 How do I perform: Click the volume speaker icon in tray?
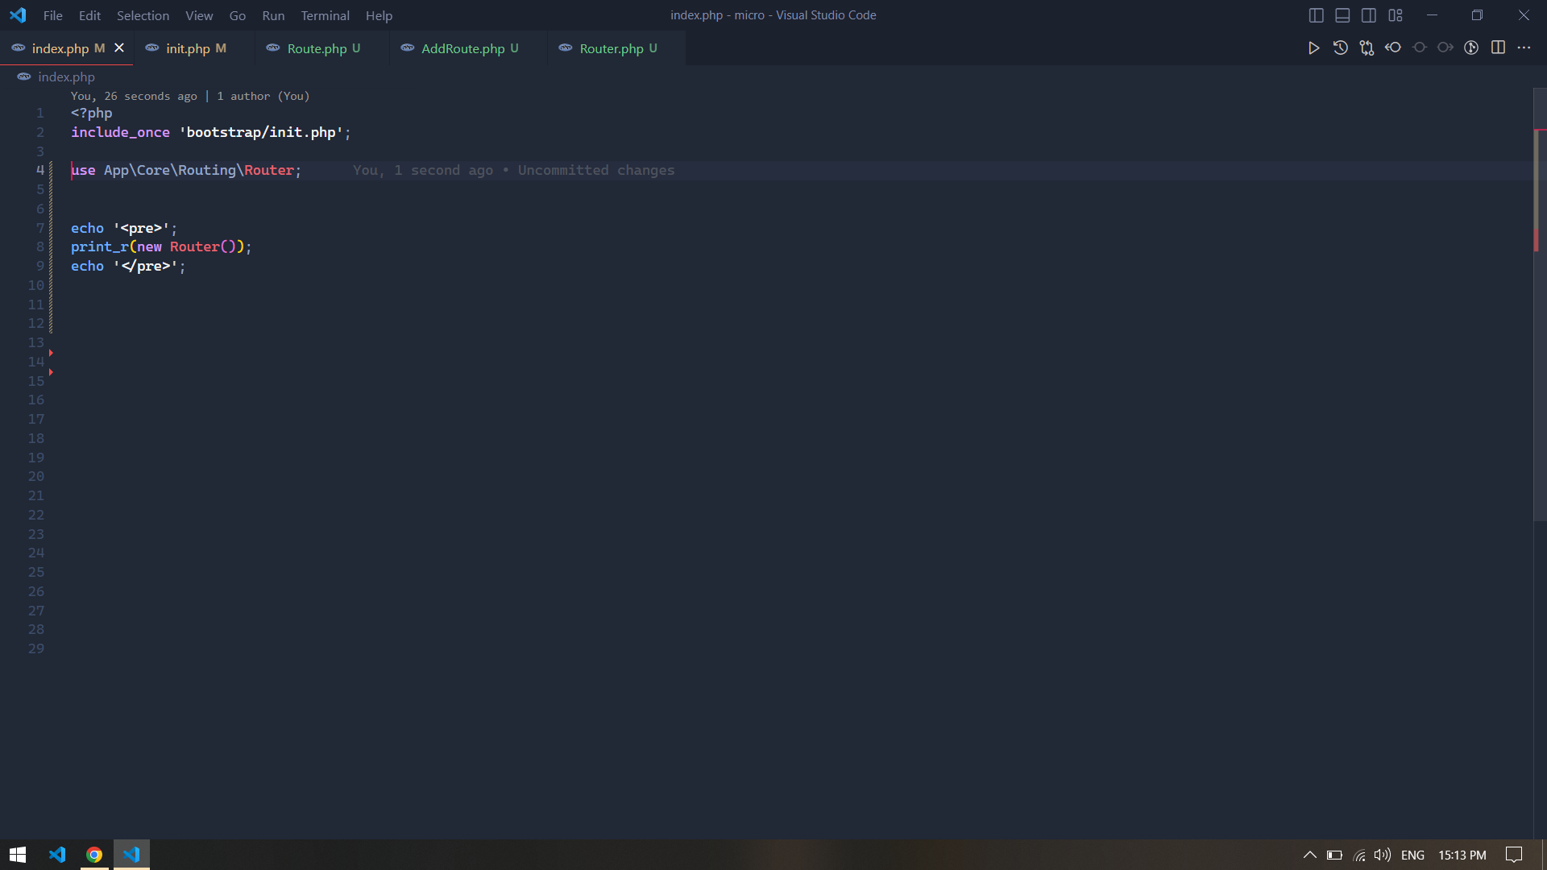click(x=1383, y=855)
